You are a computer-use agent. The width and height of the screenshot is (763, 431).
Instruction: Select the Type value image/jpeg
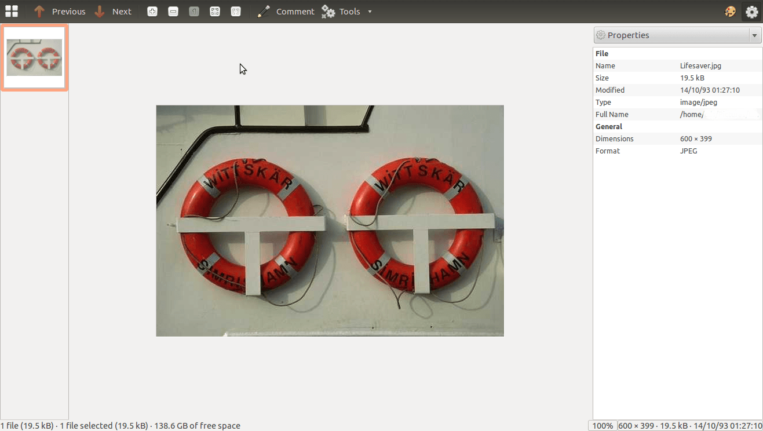click(x=699, y=103)
